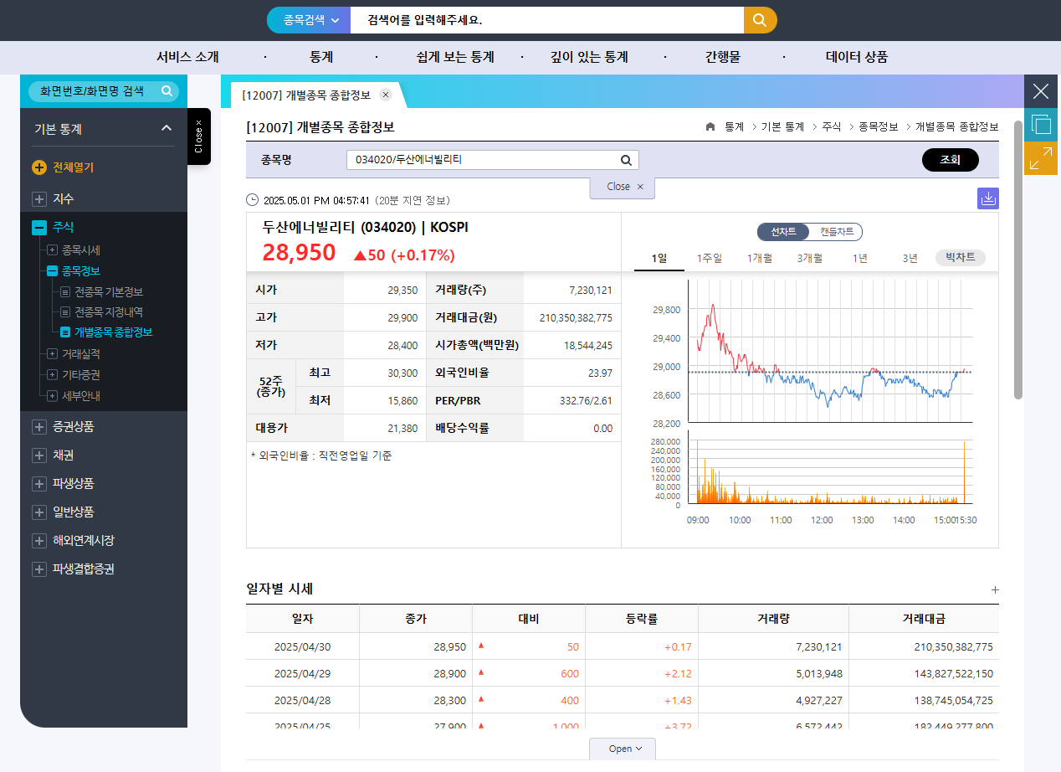Click the teal duplicate-screen icon on the right

pos(1040,124)
